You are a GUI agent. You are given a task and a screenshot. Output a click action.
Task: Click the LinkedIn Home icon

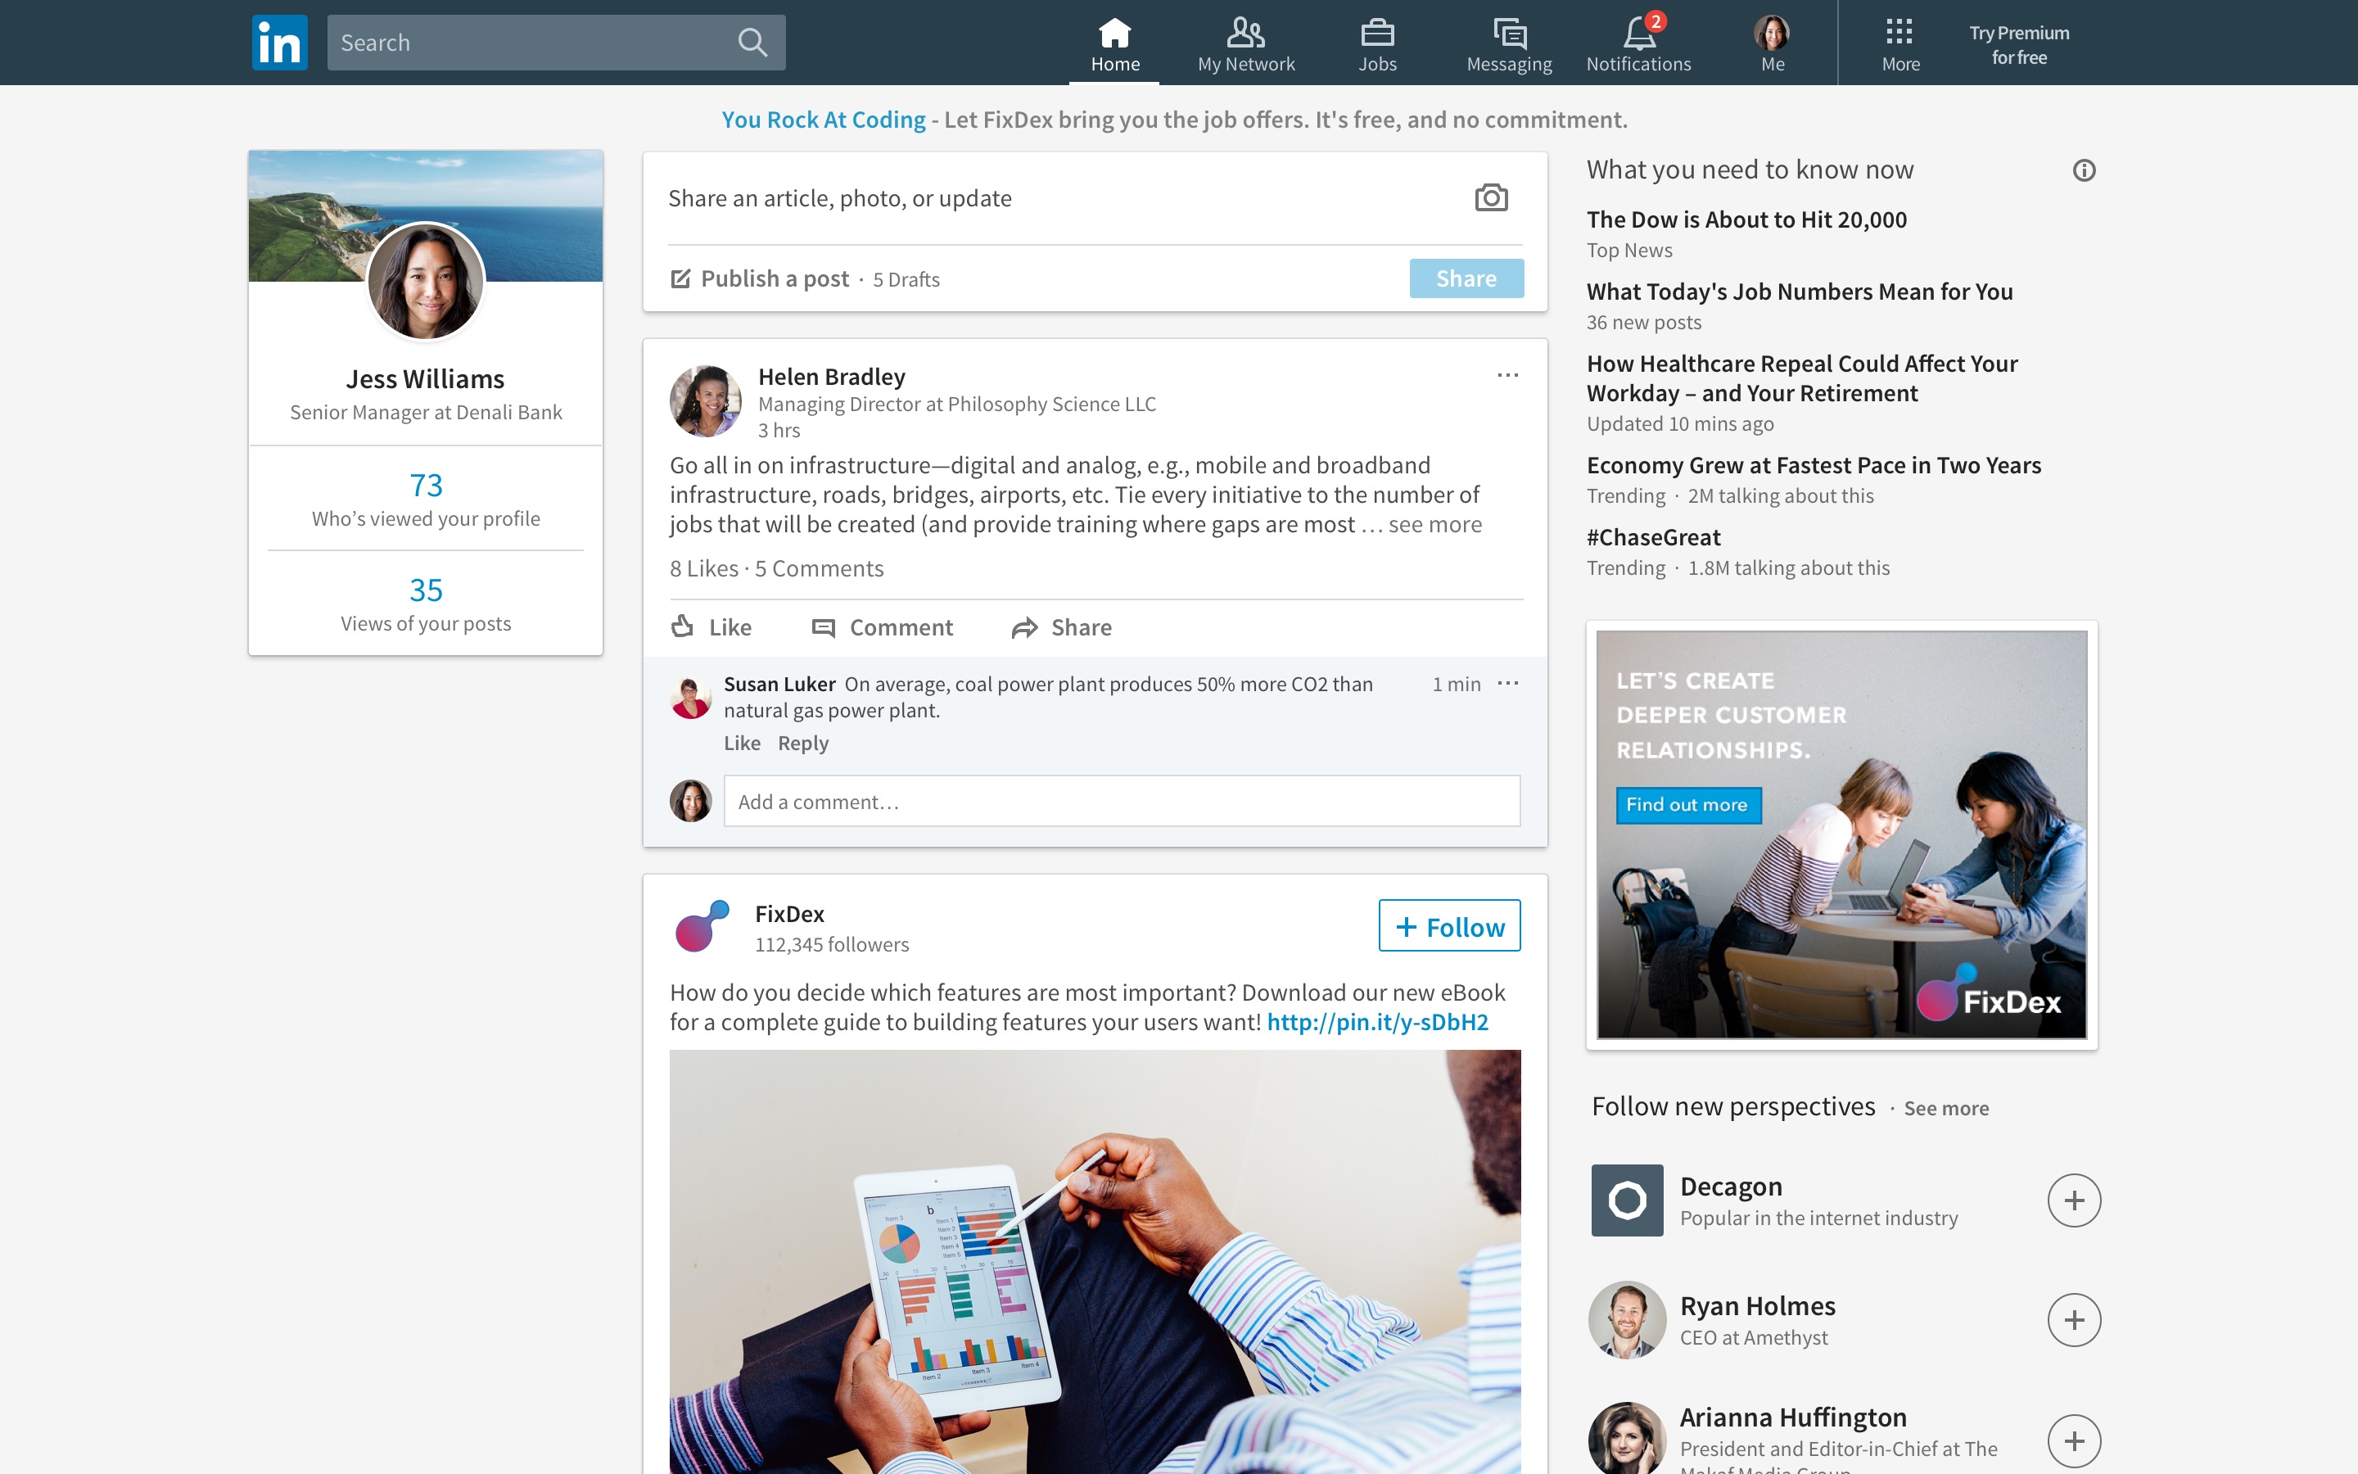click(1113, 30)
